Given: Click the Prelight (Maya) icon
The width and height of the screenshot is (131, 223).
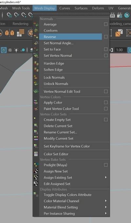Looking at the screenshot, I should pyautogui.click(x=36, y=165).
